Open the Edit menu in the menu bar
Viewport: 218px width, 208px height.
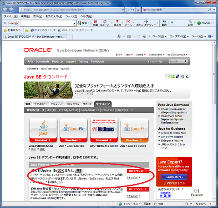coord(25,16)
